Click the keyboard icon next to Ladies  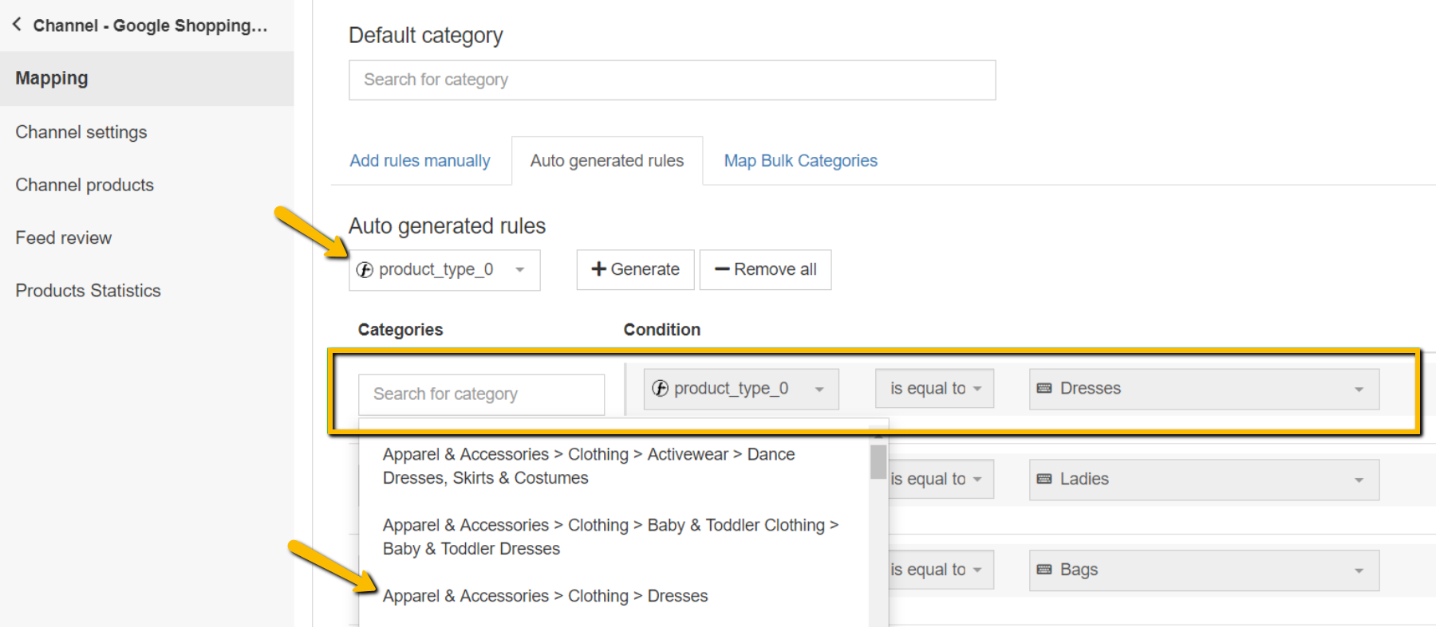tap(1044, 479)
